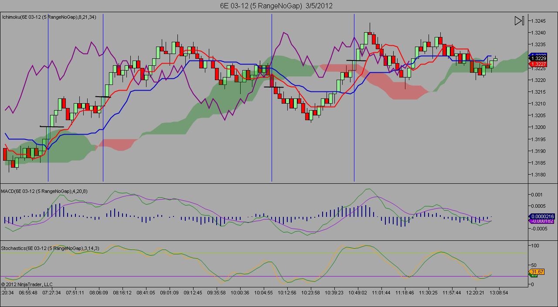Click the scroll-to-latest-bar arrow icon
The height and width of the screenshot is (307, 558).
click(519, 21)
